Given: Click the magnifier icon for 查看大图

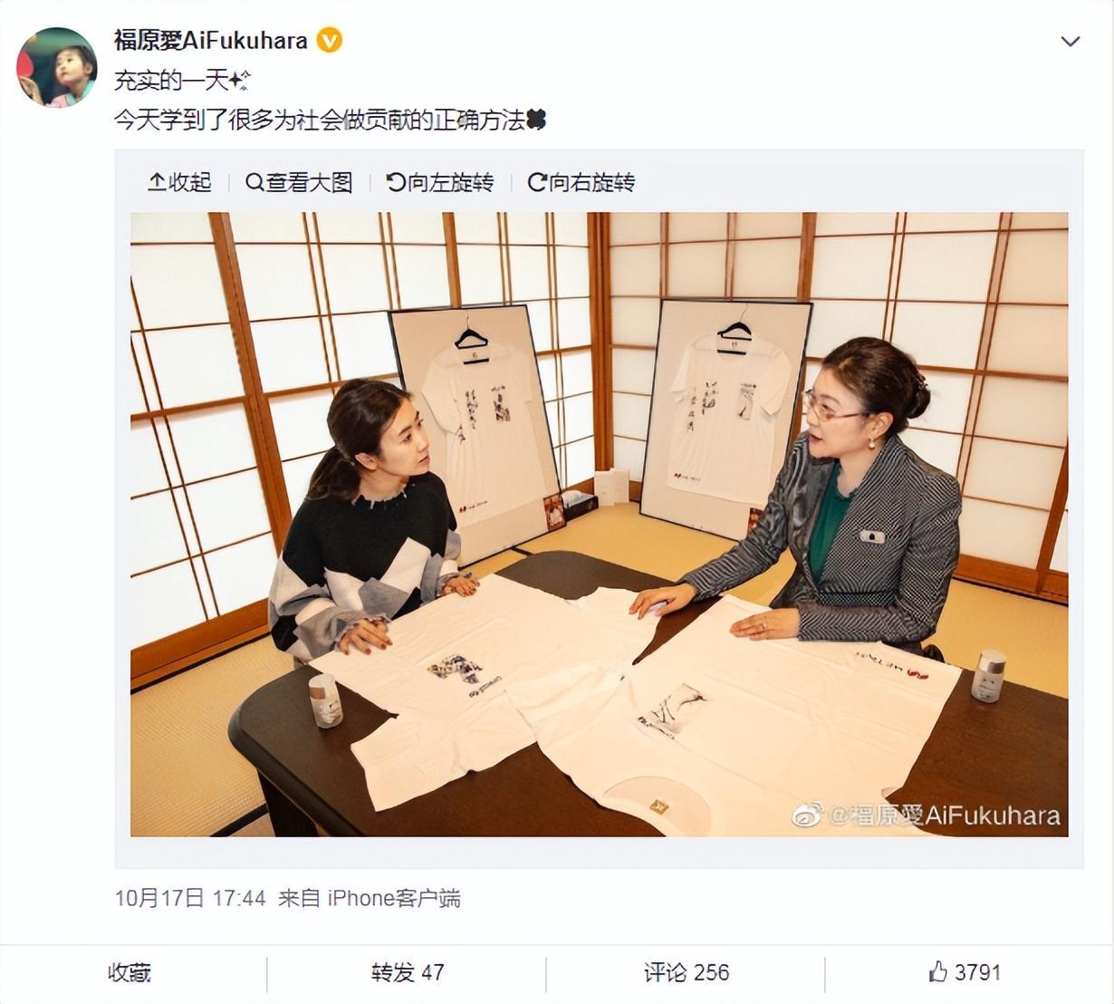Looking at the screenshot, I should (254, 182).
